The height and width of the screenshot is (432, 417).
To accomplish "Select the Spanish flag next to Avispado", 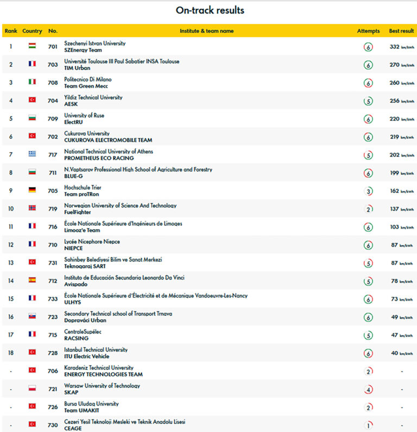I will click(32, 280).
